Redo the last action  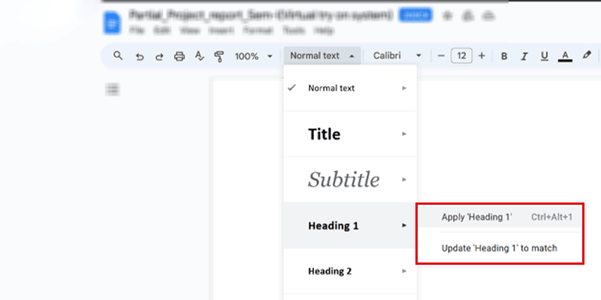(159, 57)
